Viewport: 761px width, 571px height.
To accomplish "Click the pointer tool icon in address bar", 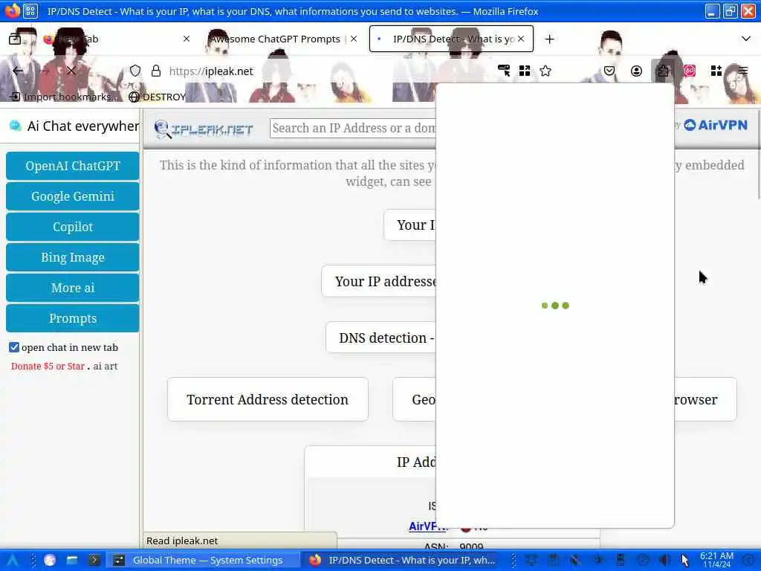I will tap(504, 71).
